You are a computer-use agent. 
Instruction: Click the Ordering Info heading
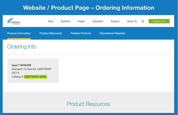click(x=22, y=47)
